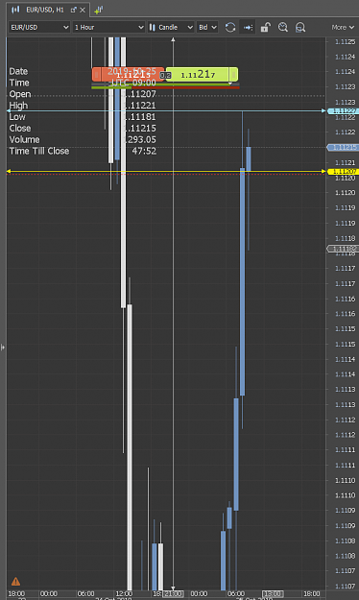Screen dimensions: 359x600
Task: Click the highlighted 18:00 time axis label
Action: tap(273, 593)
